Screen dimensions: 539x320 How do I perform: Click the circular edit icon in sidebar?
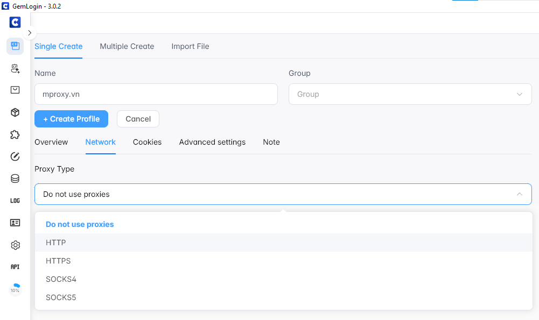click(x=15, y=157)
